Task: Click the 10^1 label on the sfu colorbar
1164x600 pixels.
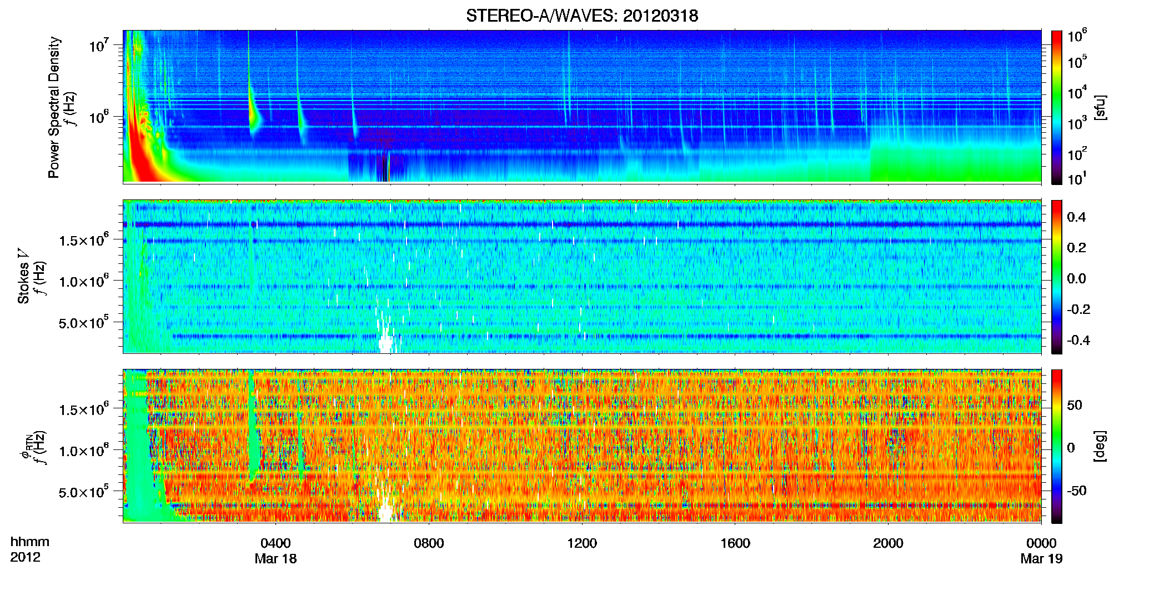Action: (1077, 179)
